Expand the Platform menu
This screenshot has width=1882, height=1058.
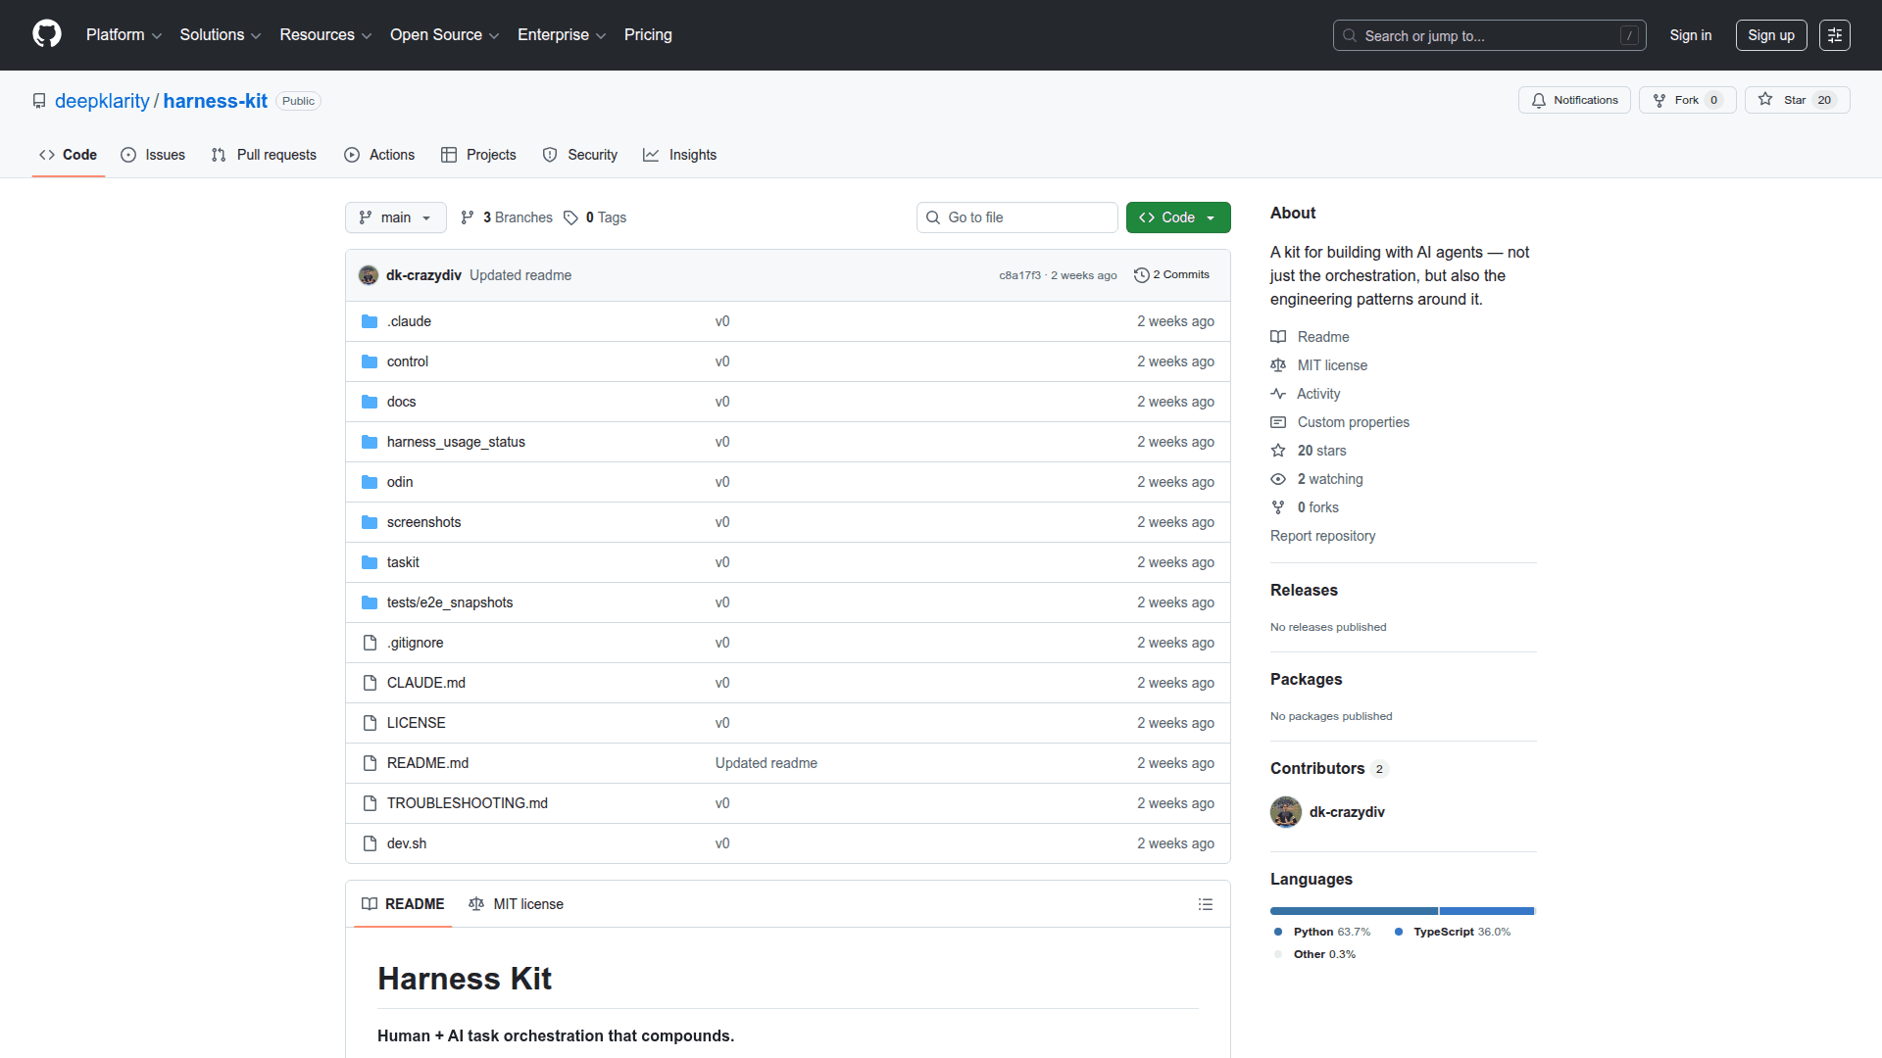124,35
